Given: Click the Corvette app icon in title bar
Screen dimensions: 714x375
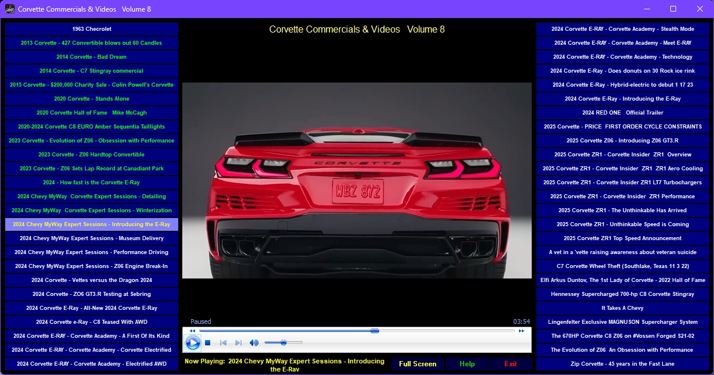Looking at the screenshot, I should coord(9,9).
